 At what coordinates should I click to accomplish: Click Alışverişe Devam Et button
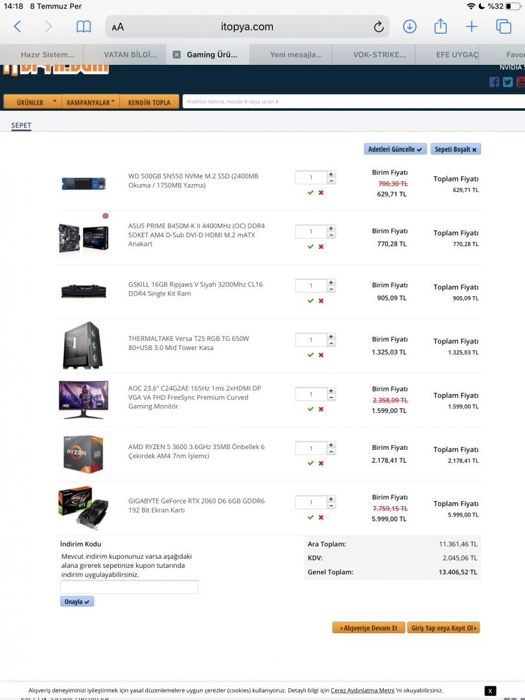coord(368,627)
